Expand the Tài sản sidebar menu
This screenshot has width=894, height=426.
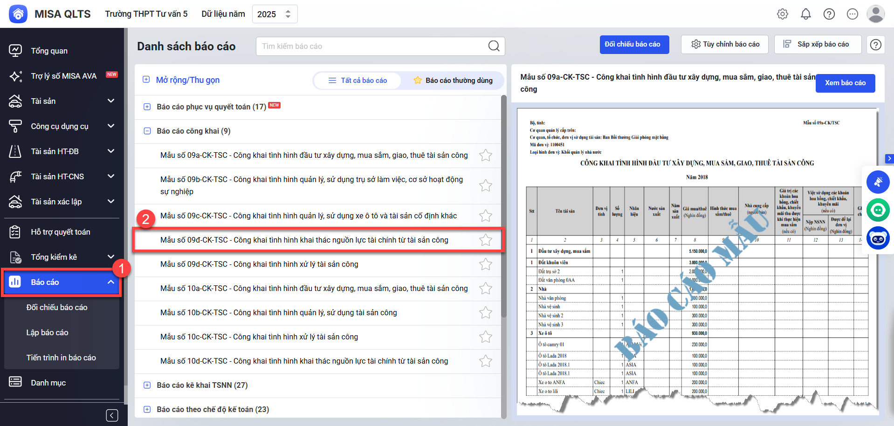(111, 101)
